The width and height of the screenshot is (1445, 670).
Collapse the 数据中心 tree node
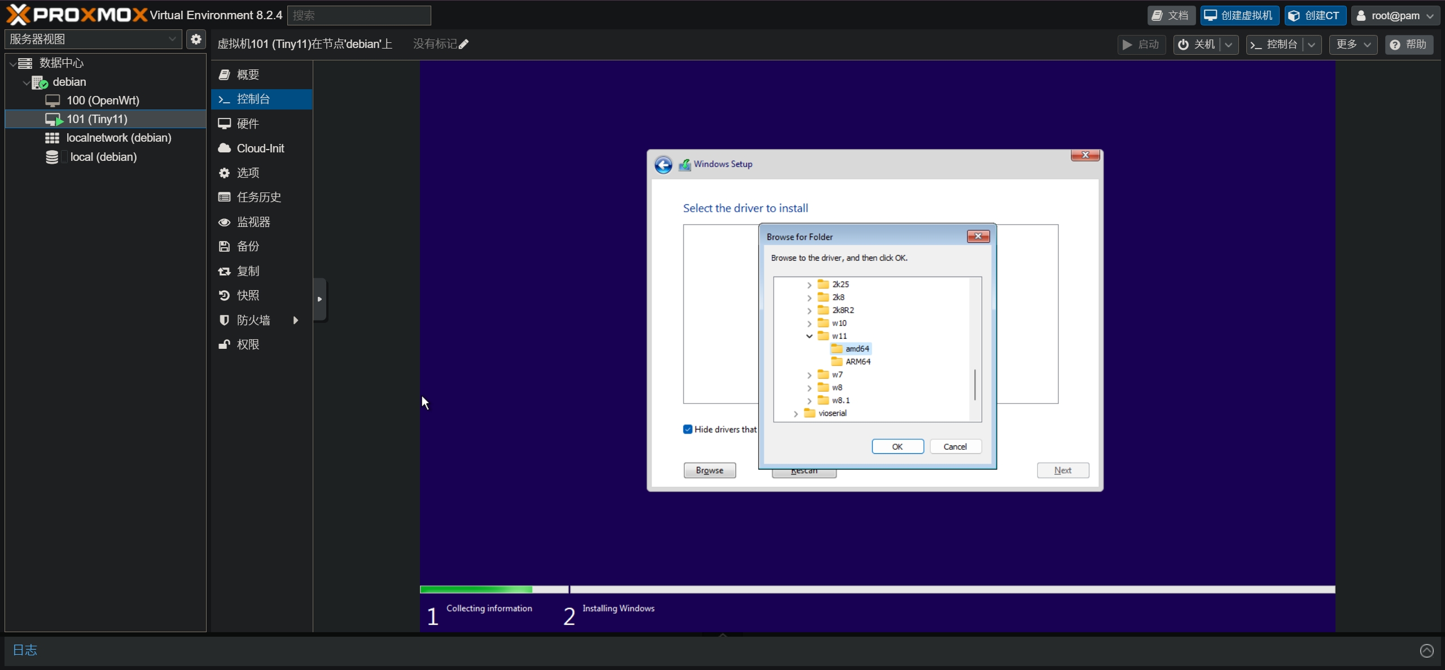click(12, 64)
